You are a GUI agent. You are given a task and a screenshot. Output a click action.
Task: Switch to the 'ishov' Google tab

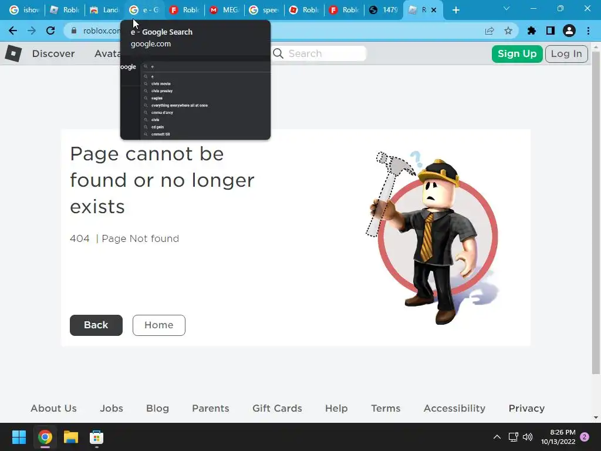pyautogui.click(x=25, y=10)
